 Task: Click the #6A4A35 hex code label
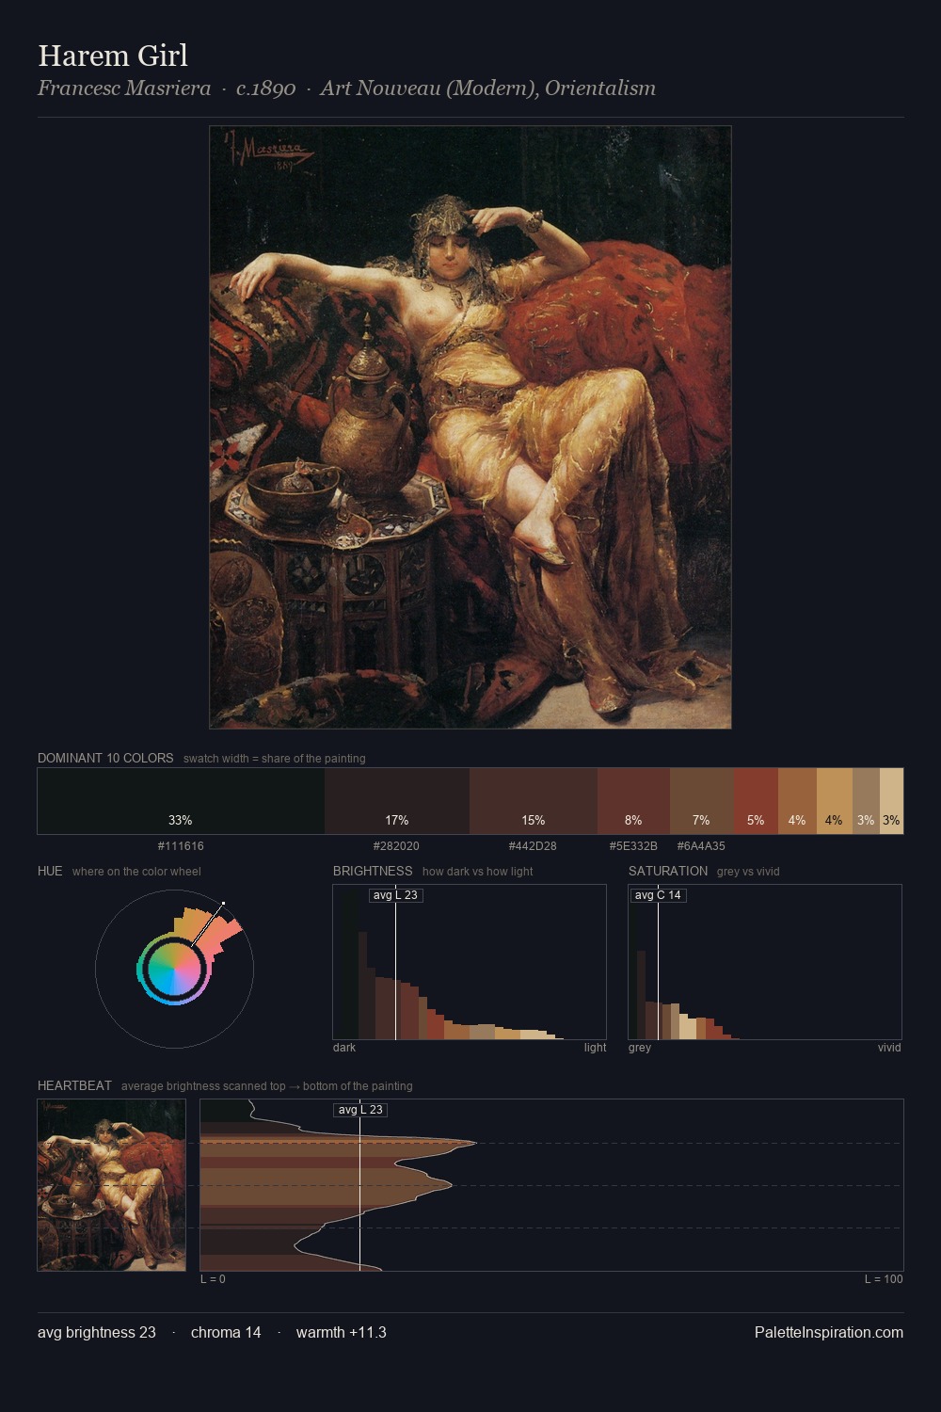point(701,846)
